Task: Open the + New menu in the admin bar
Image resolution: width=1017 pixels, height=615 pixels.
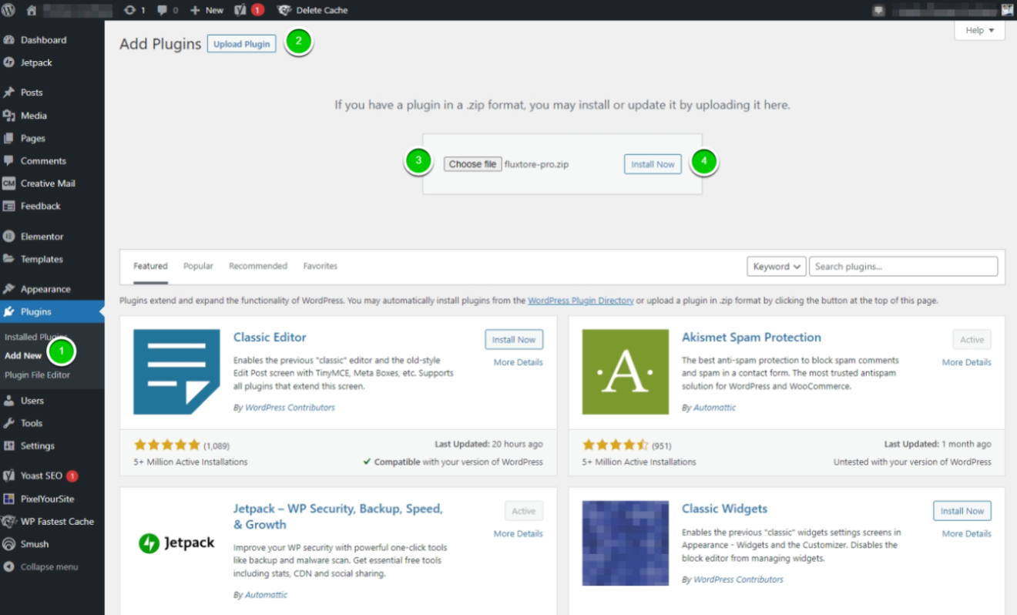Action: [x=206, y=10]
